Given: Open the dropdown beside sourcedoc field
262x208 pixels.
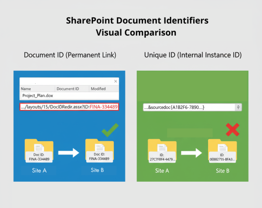Looking at the screenshot, I should (x=238, y=107).
